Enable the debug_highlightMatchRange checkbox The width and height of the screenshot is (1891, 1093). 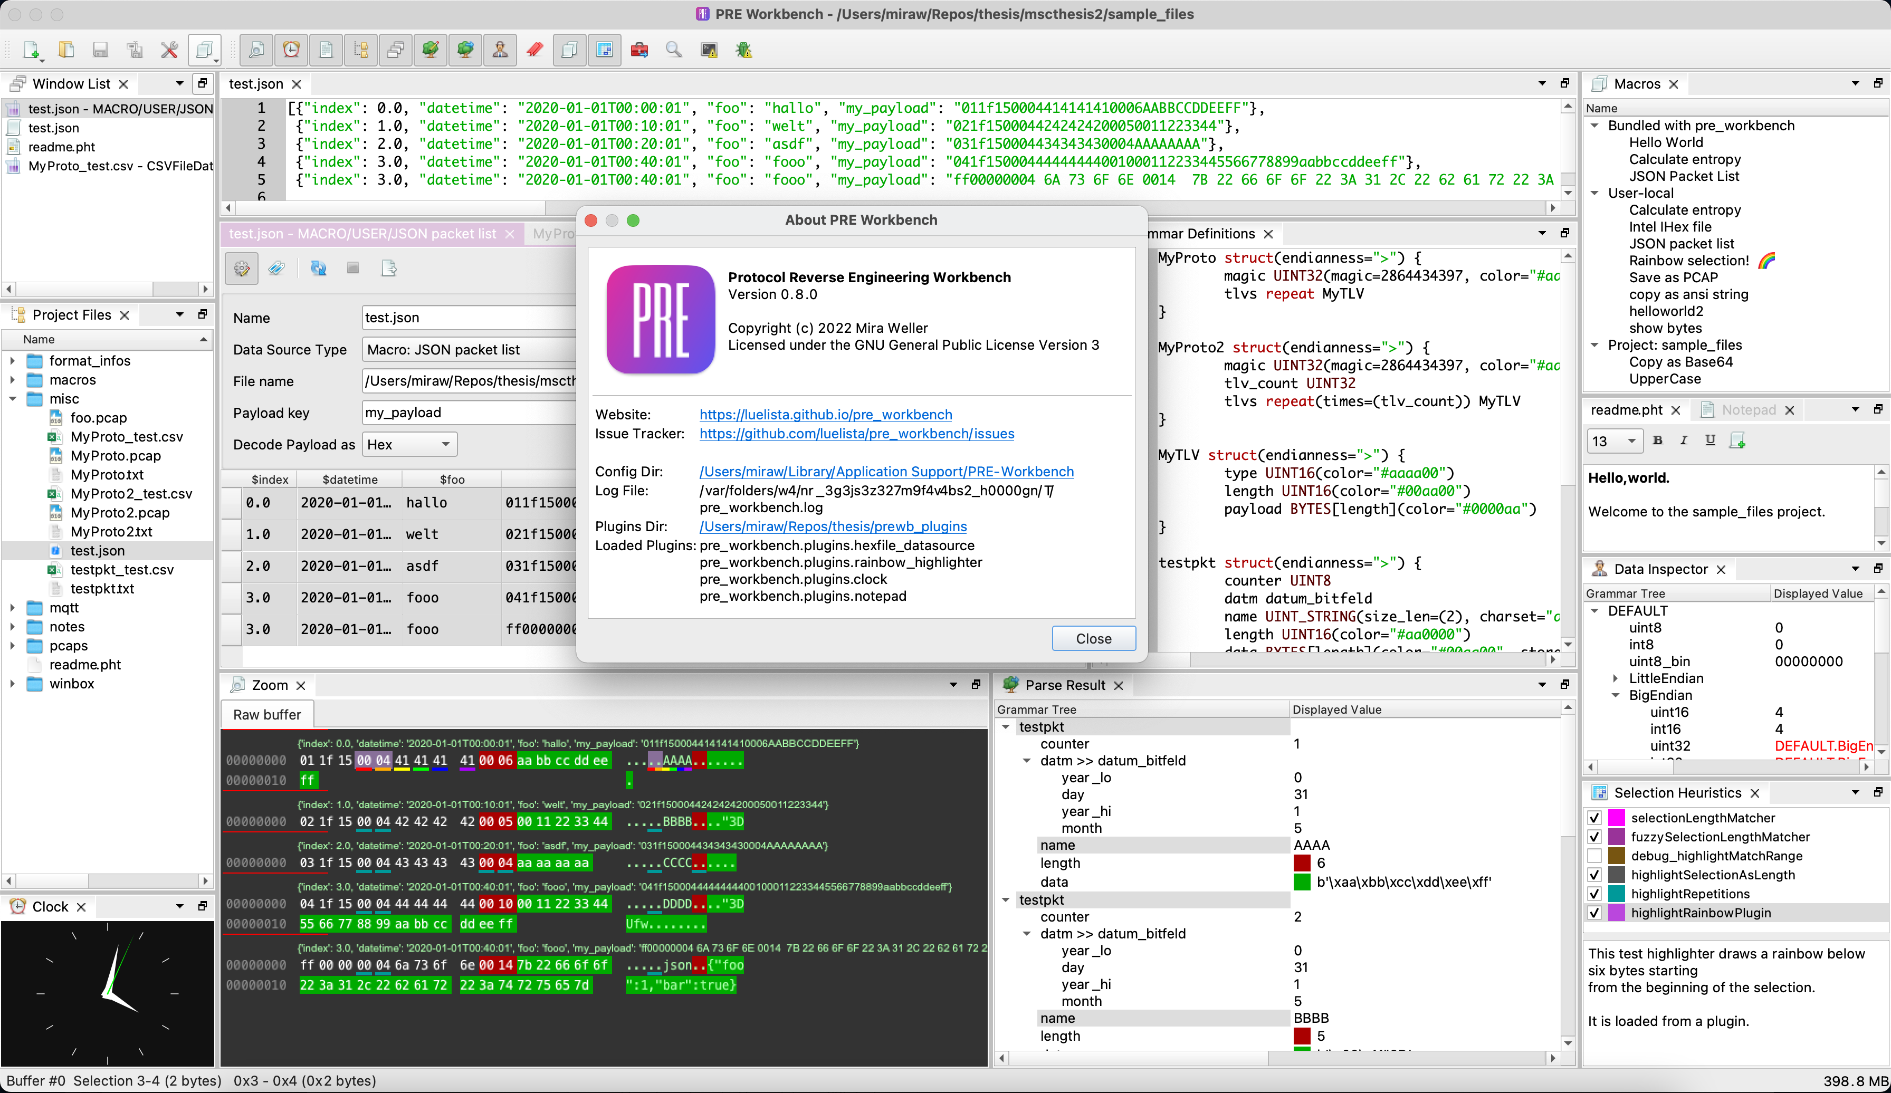tap(1594, 856)
